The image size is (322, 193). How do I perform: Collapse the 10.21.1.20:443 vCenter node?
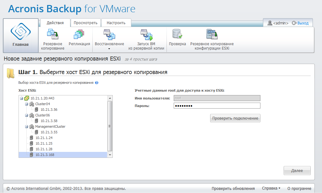pos(22,98)
